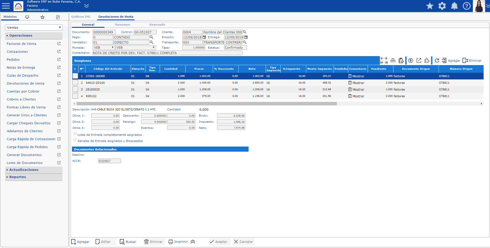Click the dollar sign icon in Renglones toolbar
Image resolution: width=490 pixels, height=248 pixels.
click(411, 60)
